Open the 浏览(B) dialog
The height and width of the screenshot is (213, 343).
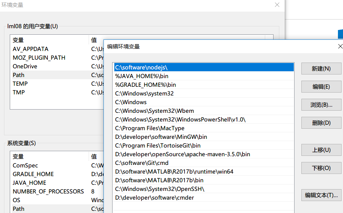coord(321,105)
